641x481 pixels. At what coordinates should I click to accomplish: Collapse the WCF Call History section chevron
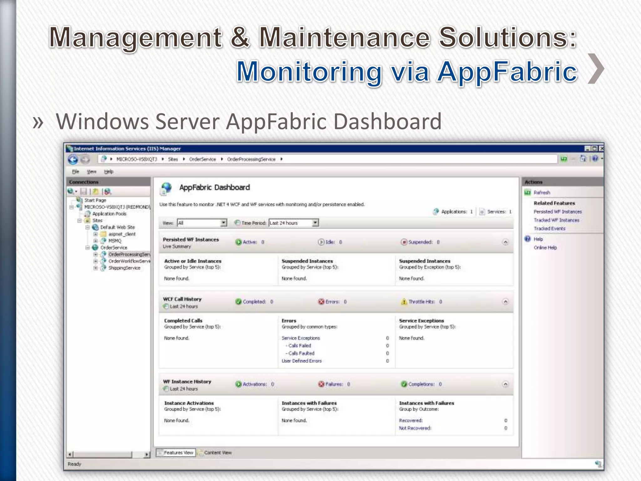point(505,302)
